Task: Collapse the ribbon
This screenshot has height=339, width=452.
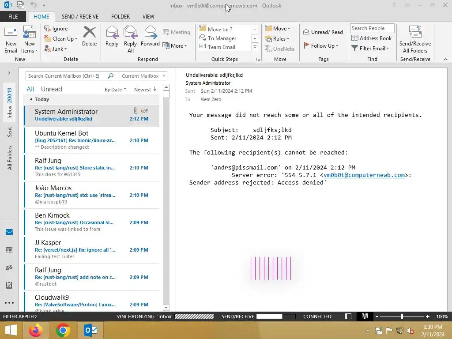Action: (445, 59)
